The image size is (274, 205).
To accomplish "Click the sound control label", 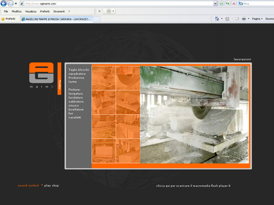I will [x=28, y=186].
